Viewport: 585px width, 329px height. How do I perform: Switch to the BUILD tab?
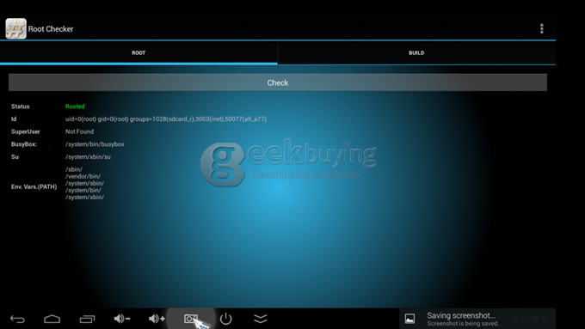(x=416, y=53)
